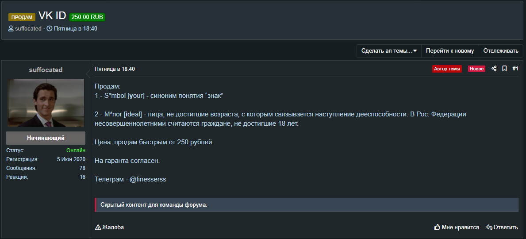Click the 'Статус:' label in user info
The image size is (526, 239).
tap(15, 150)
